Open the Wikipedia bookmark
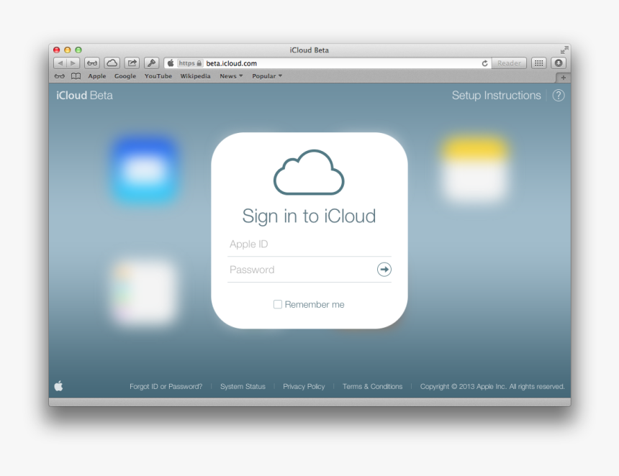619x476 pixels. point(195,75)
